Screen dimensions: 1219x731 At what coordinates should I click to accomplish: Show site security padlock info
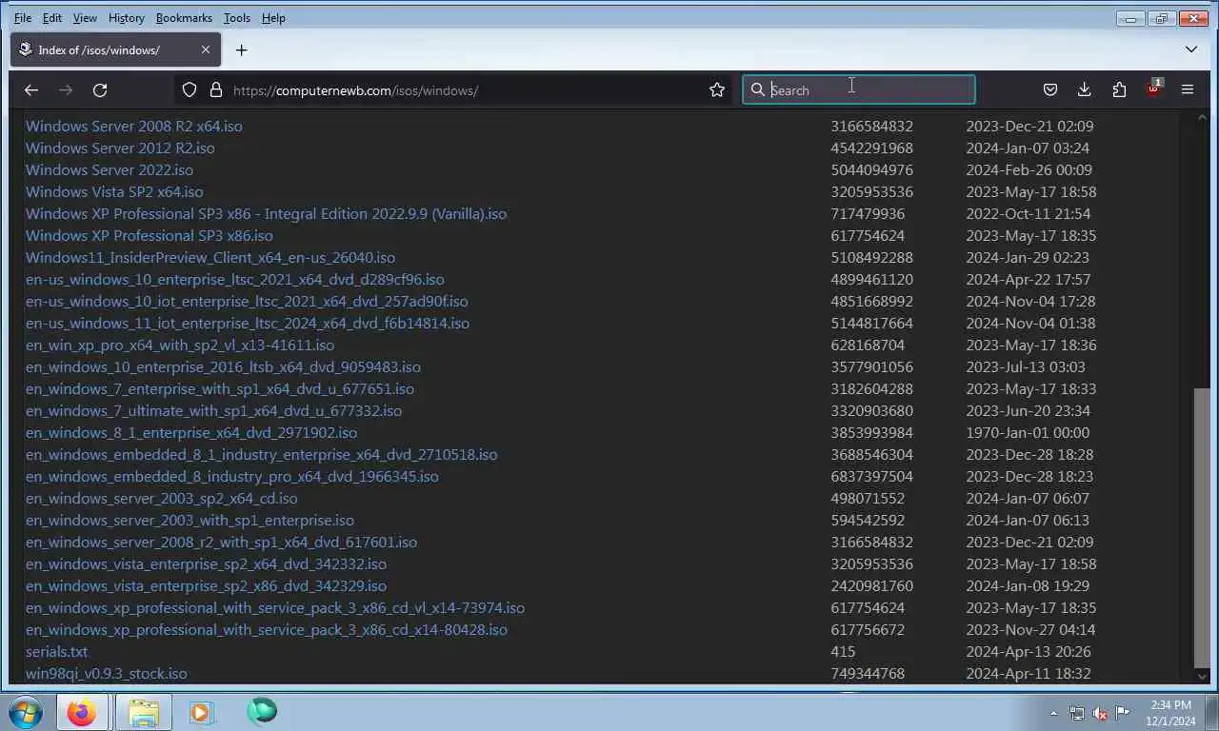click(216, 89)
